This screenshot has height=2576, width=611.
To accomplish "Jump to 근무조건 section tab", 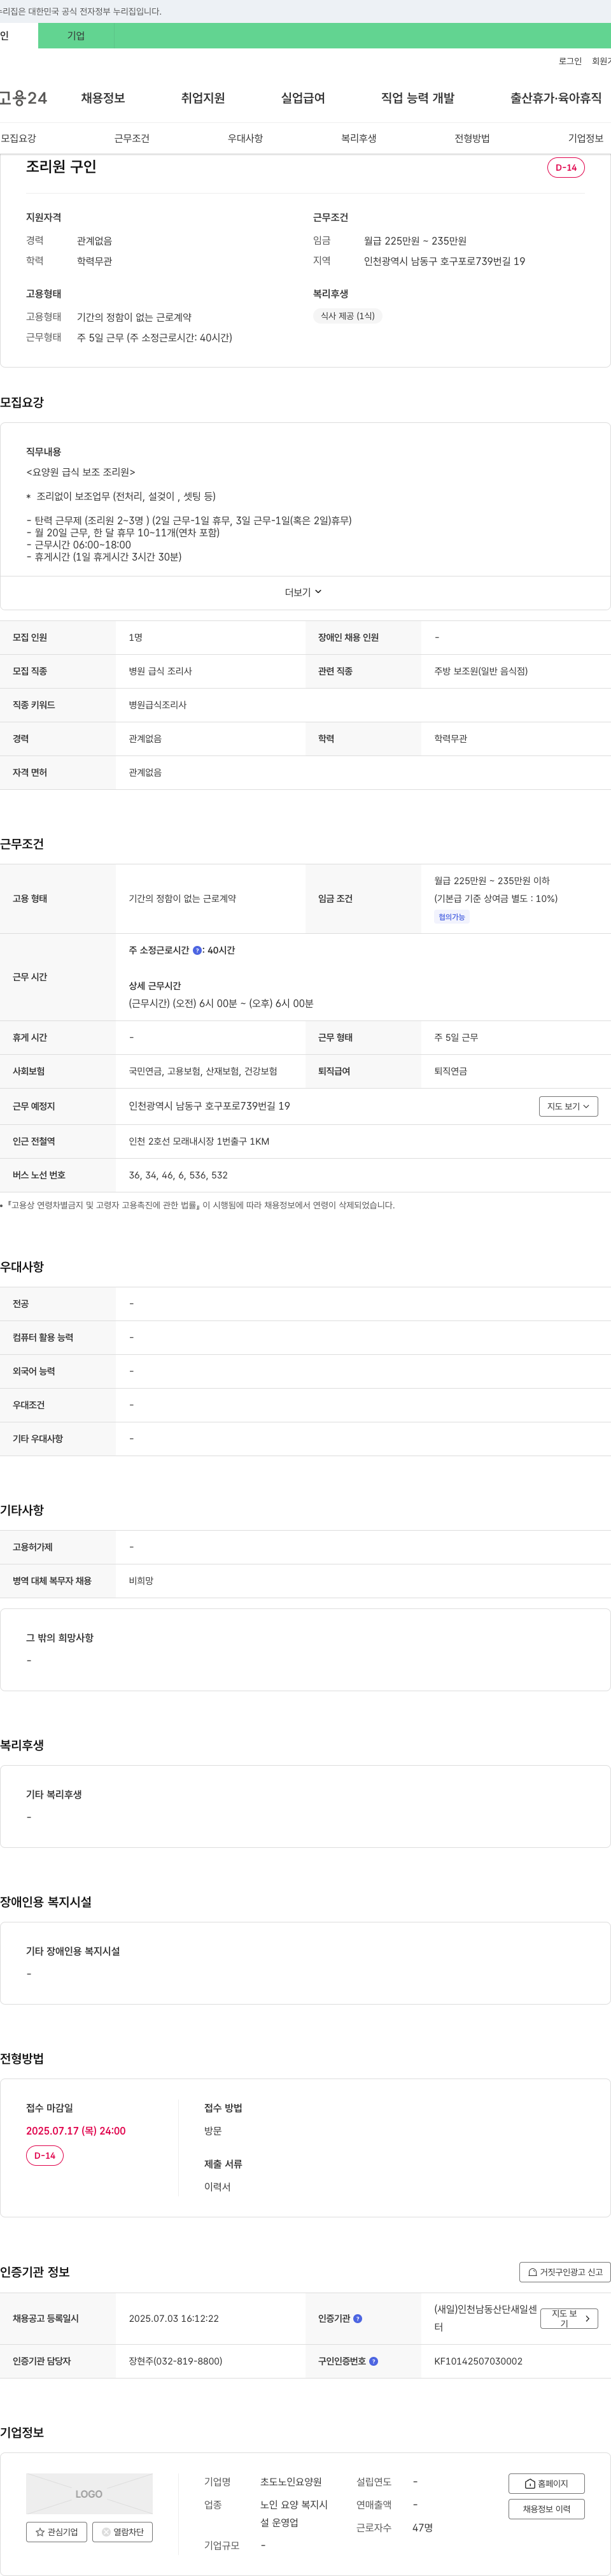I will point(132,138).
